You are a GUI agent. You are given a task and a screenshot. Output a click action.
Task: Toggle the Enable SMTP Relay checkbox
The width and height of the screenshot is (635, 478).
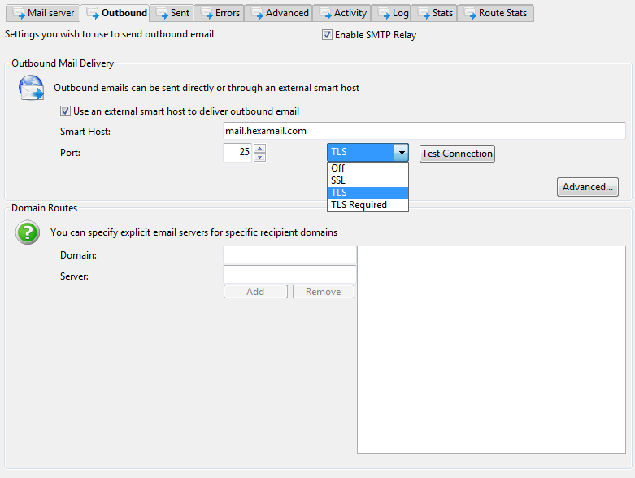327,35
